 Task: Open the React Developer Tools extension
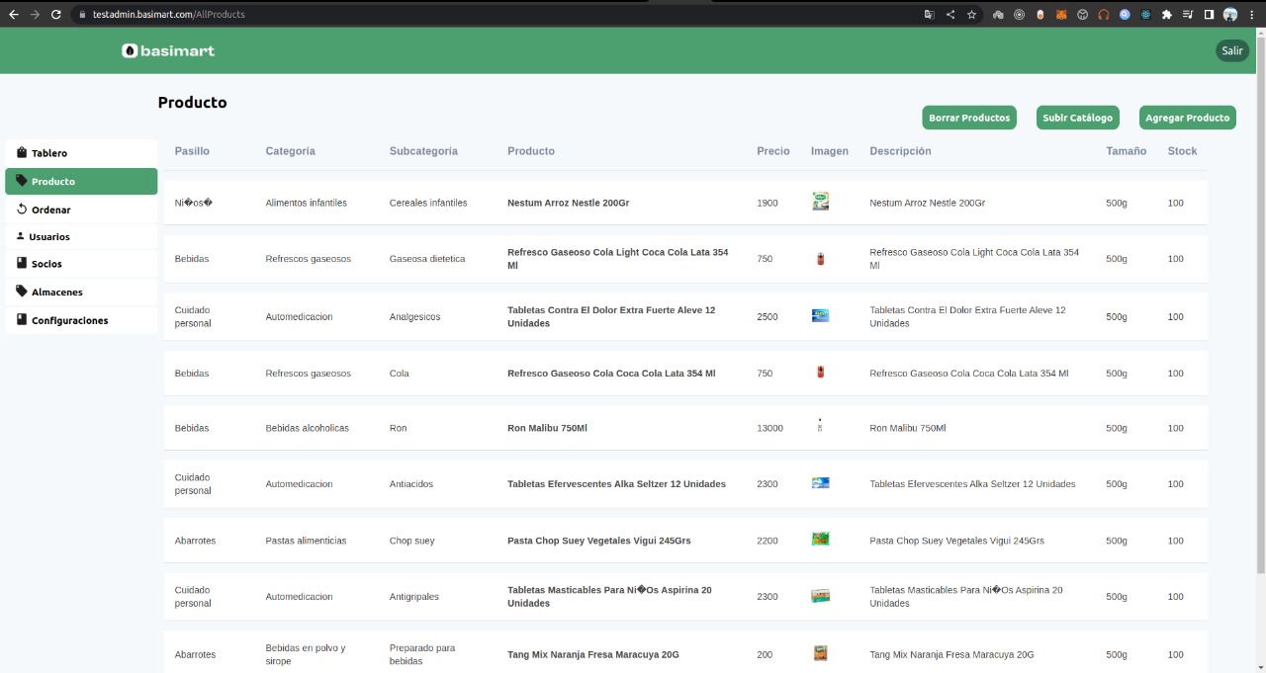(x=1145, y=14)
